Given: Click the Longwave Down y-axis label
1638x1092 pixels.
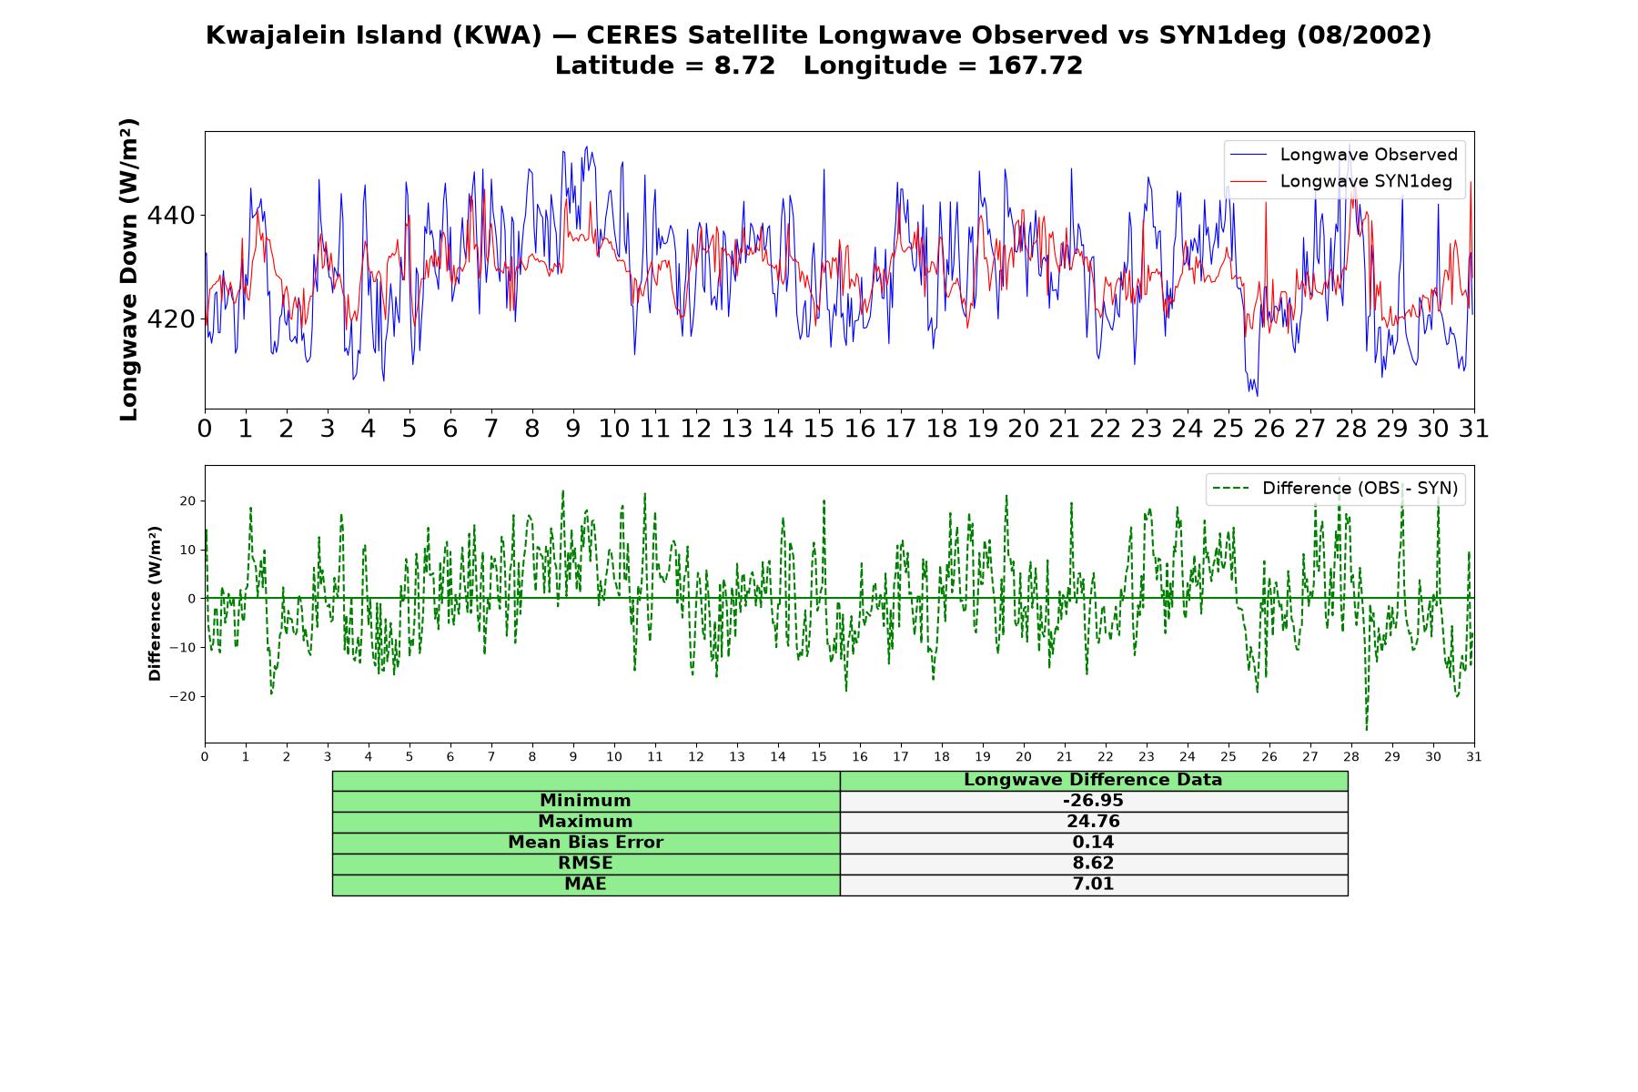Looking at the screenshot, I should point(128,269).
